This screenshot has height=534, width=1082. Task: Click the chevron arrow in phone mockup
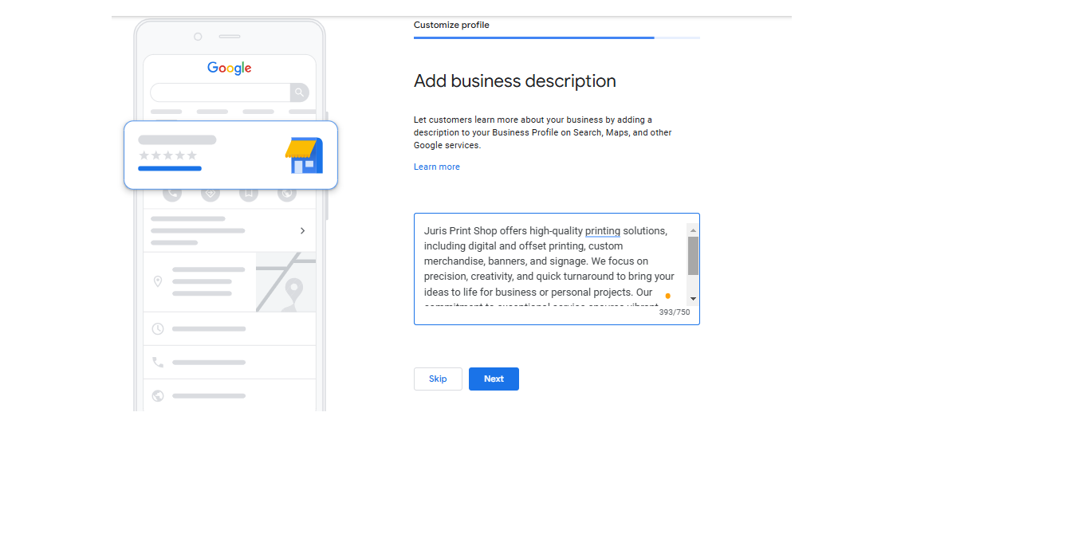[302, 230]
